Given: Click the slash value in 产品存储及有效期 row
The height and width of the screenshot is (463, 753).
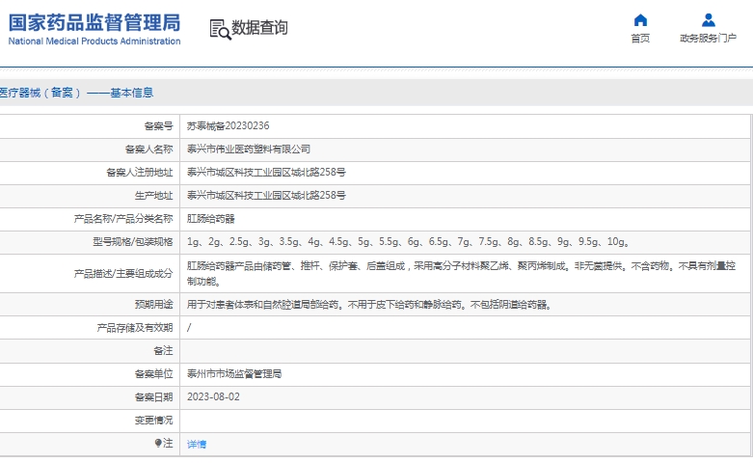Looking at the screenshot, I should pos(189,328).
